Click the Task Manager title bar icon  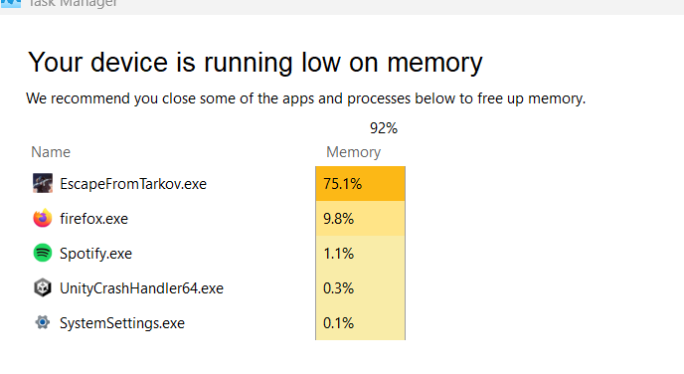tap(11, 4)
